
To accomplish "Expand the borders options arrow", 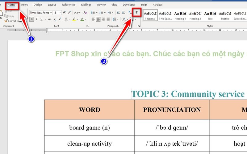I will click(136, 19).
